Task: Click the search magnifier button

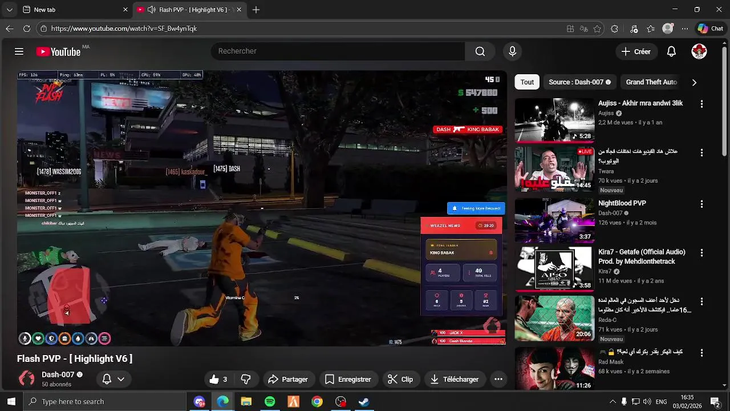Action: (x=480, y=51)
